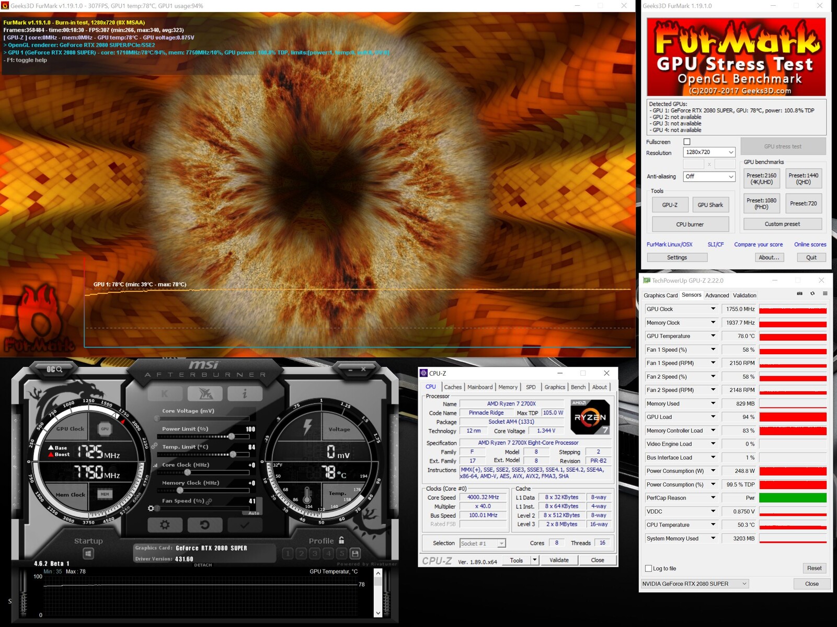This screenshot has height=627, width=837.
Task: Open the Compare your score link in FurMark
Action: pos(759,245)
